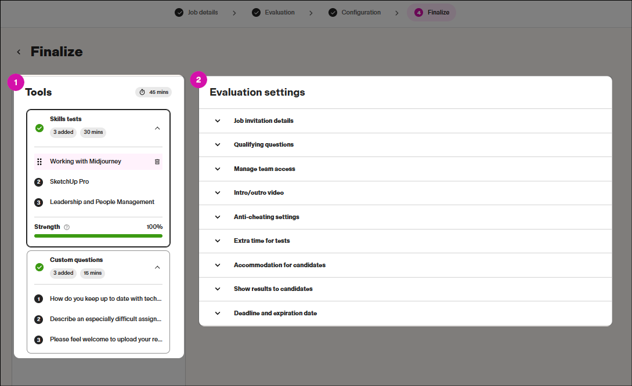Expand Deadline and expiration date

(x=218, y=313)
